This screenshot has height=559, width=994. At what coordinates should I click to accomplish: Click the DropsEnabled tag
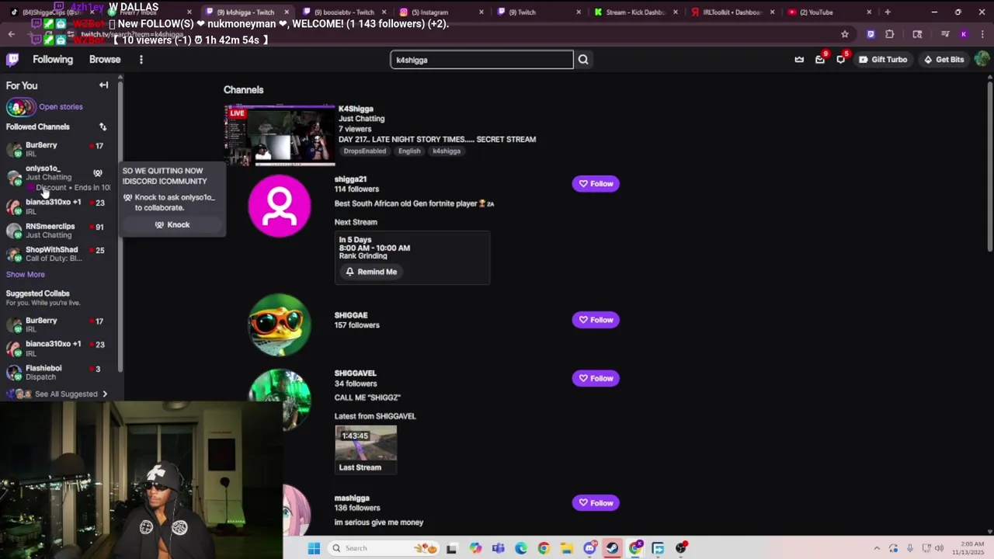(x=364, y=151)
